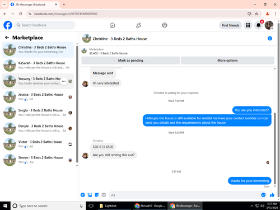This screenshot has height=210, width=280.
Task: Go back using the Marketplace back arrow
Action: click(7, 38)
